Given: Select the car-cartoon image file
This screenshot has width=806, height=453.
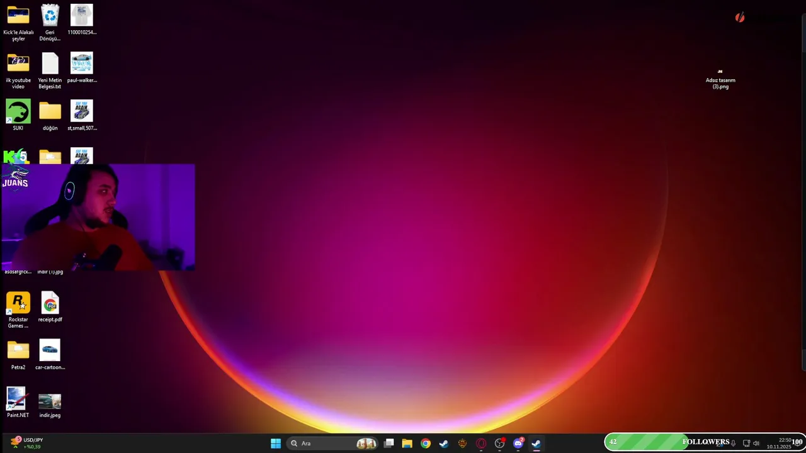Looking at the screenshot, I should point(50,354).
